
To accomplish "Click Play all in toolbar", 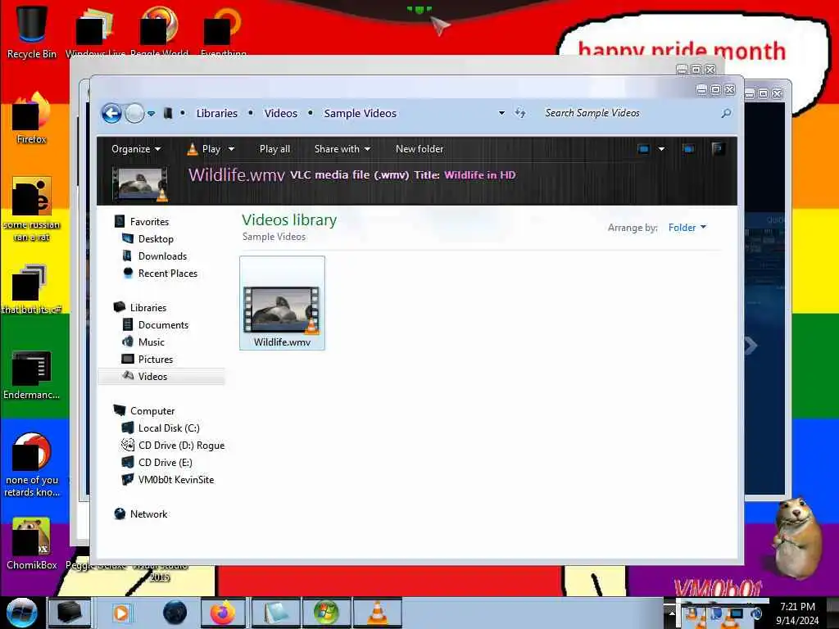I will (274, 149).
